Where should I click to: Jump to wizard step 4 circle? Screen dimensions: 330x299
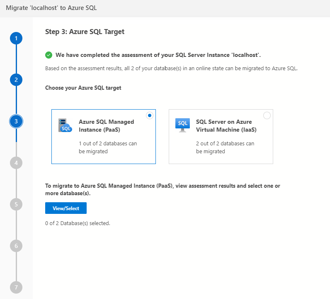pyautogui.click(x=16, y=163)
